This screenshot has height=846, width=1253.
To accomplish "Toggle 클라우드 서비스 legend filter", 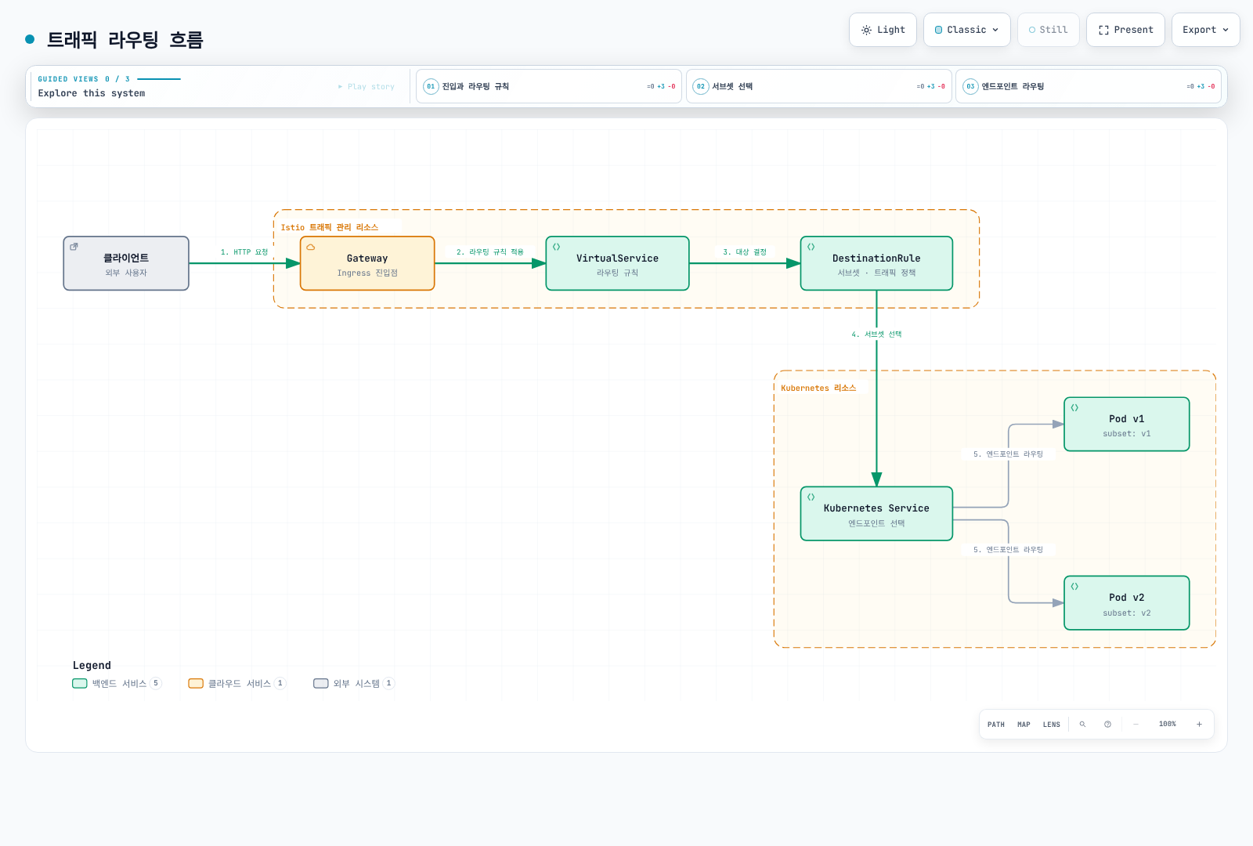I will (x=237, y=683).
